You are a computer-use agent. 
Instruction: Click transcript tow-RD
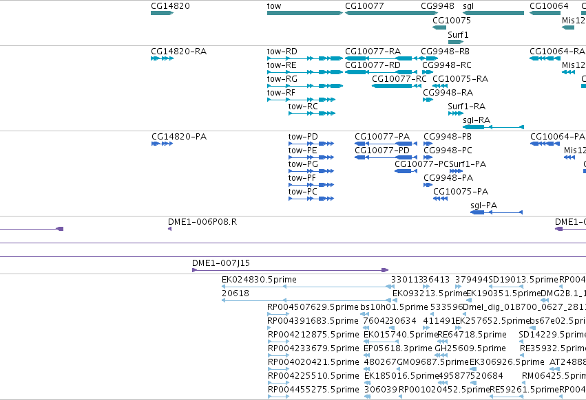click(305, 58)
